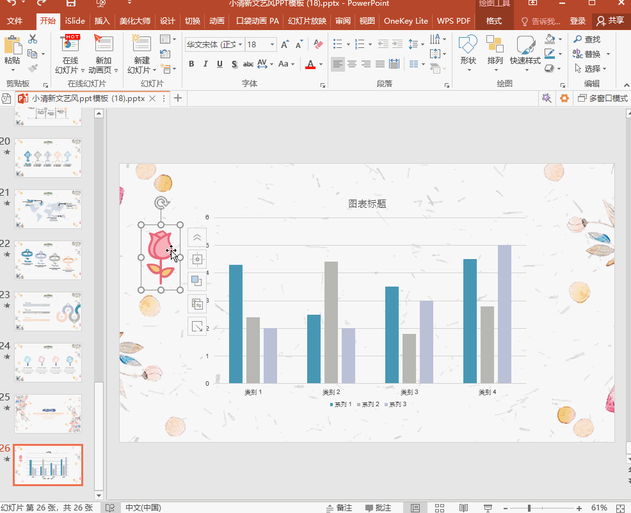Click the Arrange icon in drawing group
The height and width of the screenshot is (513, 631).
[495, 44]
